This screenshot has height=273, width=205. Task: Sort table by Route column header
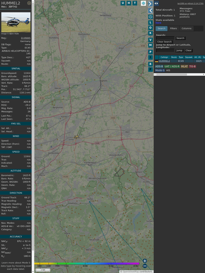174,57
